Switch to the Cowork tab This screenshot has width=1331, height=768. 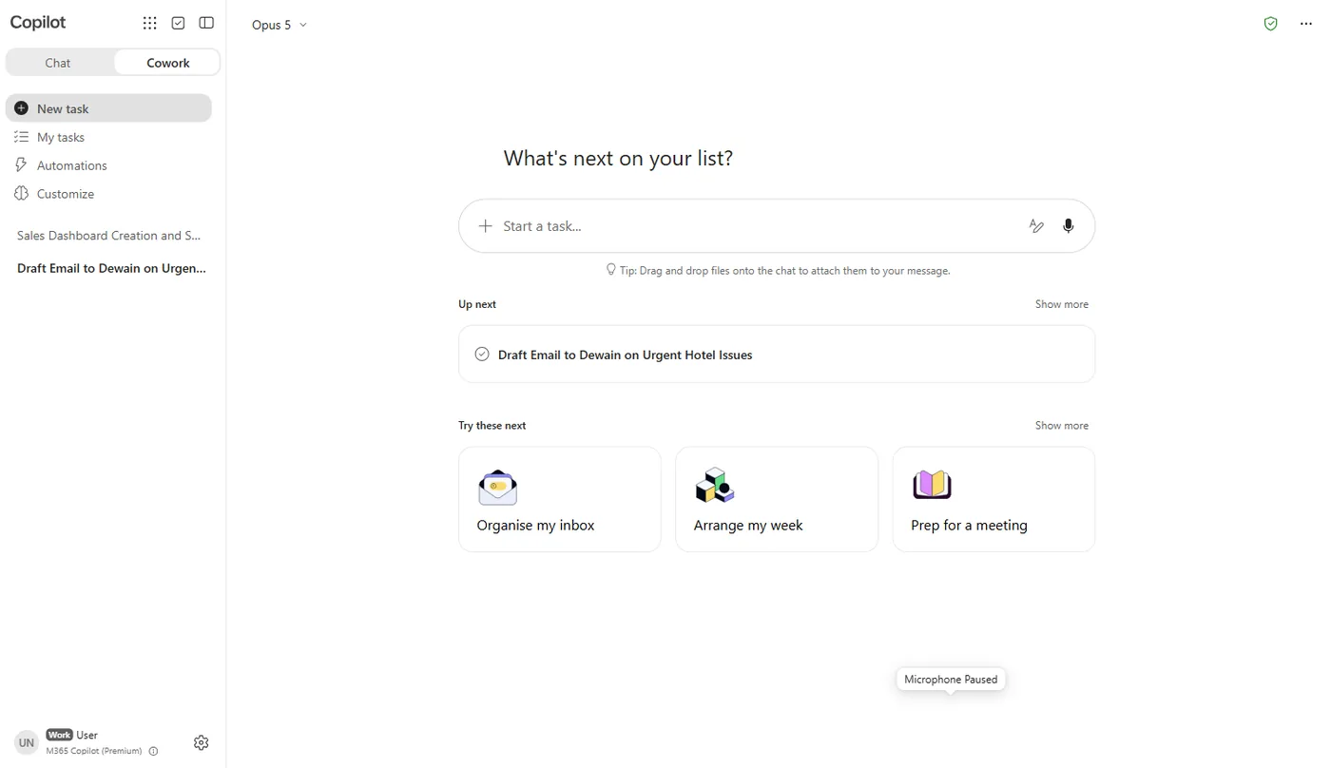click(x=167, y=63)
